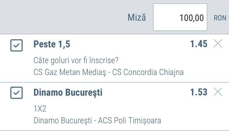Image resolution: width=229 pixels, height=140 pixels.
Task: Uncheck the Dinamo București selection checkbox
Action: pyautogui.click(x=16, y=93)
